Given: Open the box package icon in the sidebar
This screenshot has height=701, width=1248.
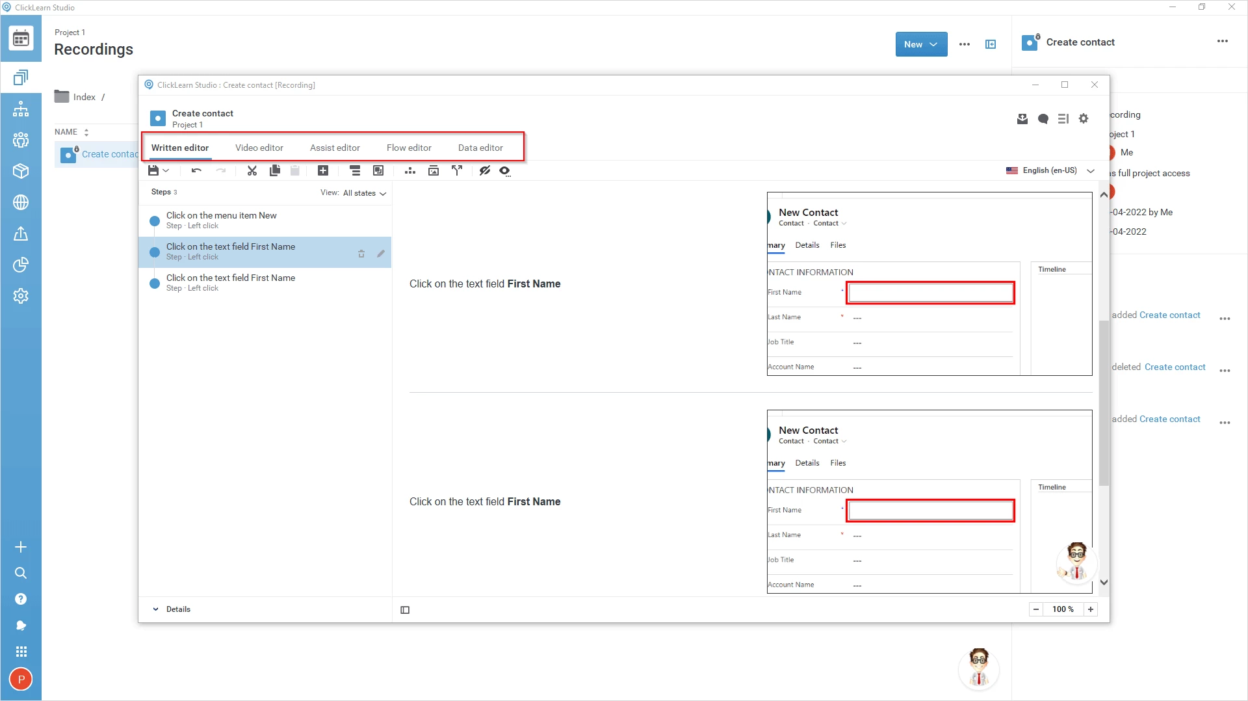Looking at the screenshot, I should (21, 171).
